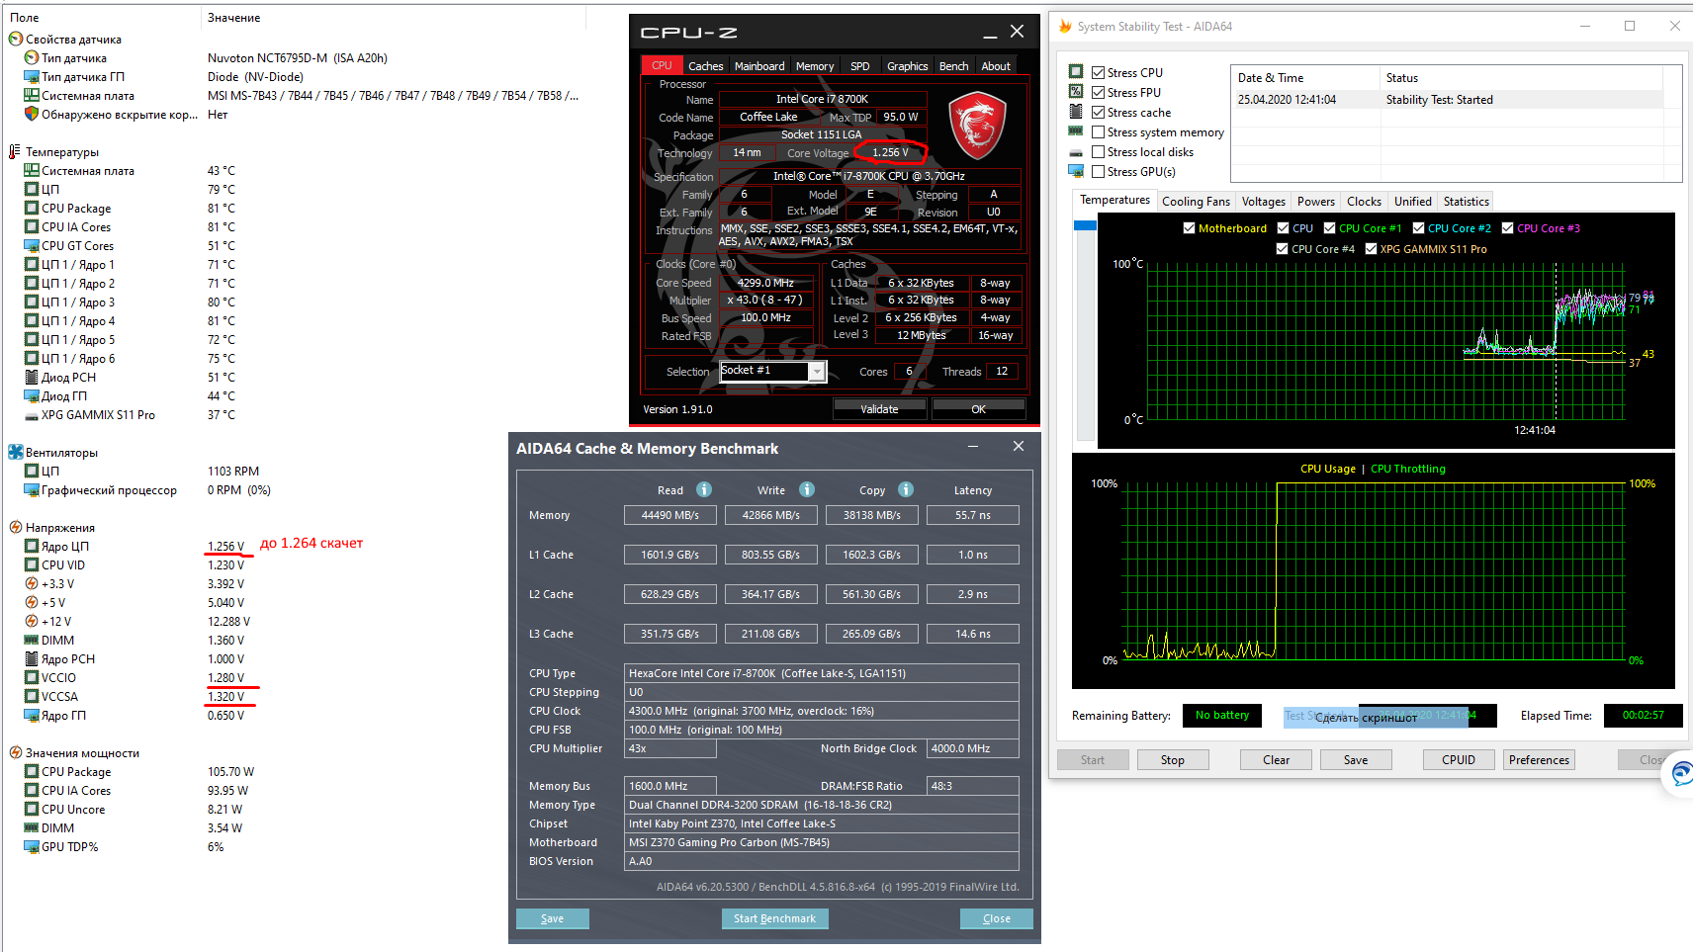Click the flame icon in System Stability Test title
The height and width of the screenshot is (952, 1693).
coord(1065,27)
